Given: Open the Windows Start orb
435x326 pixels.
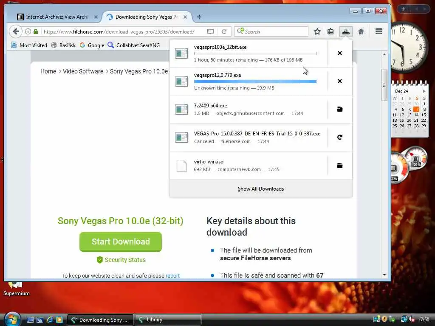Looking at the screenshot, I should pyautogui.click(x=12, y=319).
